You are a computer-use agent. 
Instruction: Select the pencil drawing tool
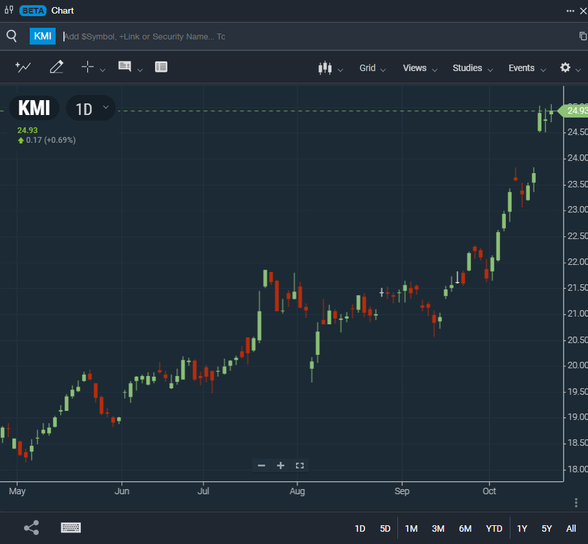pyautogui.click(x=57, y=67)
